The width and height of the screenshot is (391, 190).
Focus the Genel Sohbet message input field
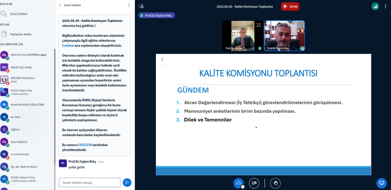[90, 183]
